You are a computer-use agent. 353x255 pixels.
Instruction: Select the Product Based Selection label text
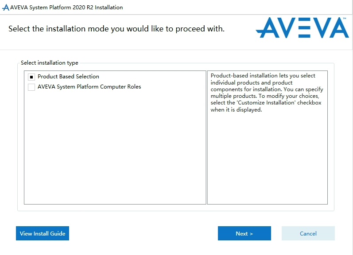68,77
